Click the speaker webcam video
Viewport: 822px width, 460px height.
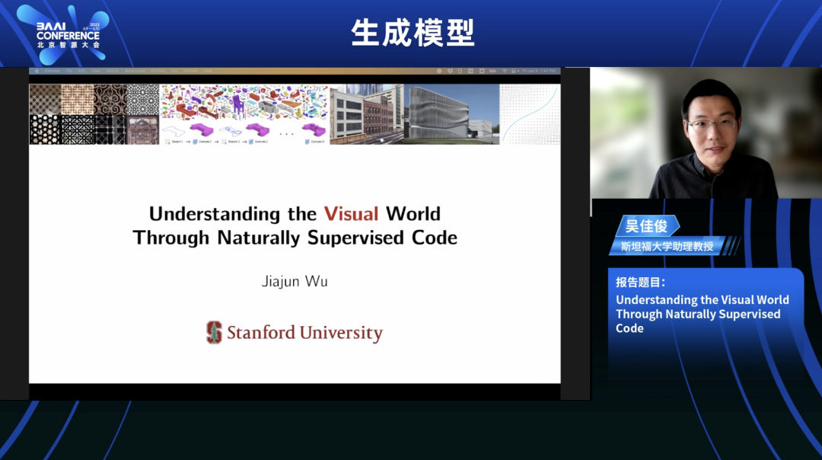click(x=706, y=133)
